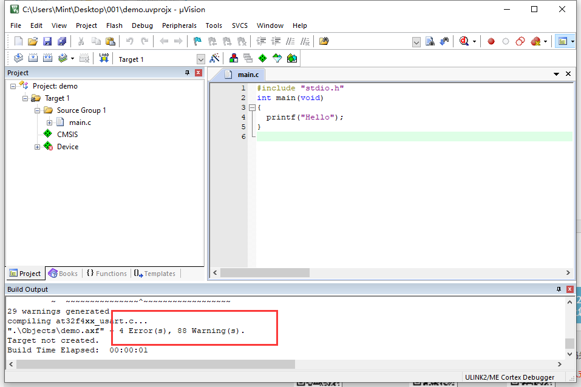Open the Peripherals menu
This screenshot has height=387, width=581.
pyautogui.click(x=179, y=25)
